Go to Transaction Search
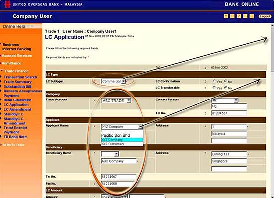274x198 pixels. click(x=20, y=77)
